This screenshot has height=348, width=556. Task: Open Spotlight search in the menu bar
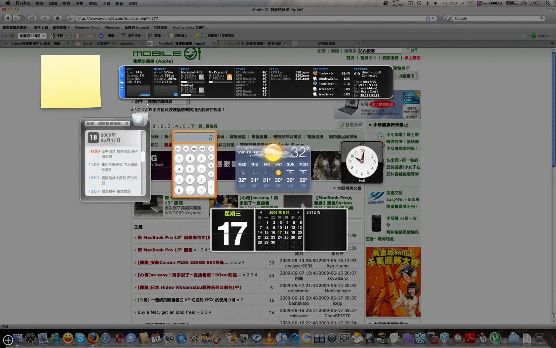[x=548, y=3]
